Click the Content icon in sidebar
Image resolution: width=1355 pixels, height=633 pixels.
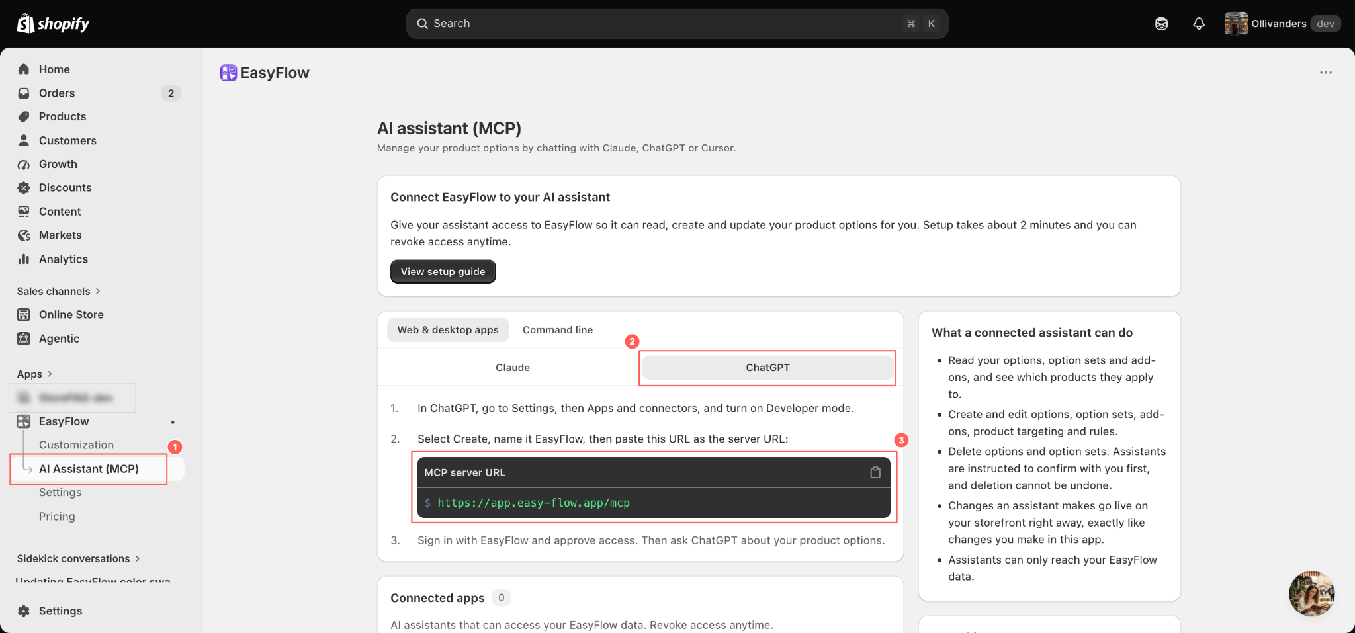[x=24, y=212]
